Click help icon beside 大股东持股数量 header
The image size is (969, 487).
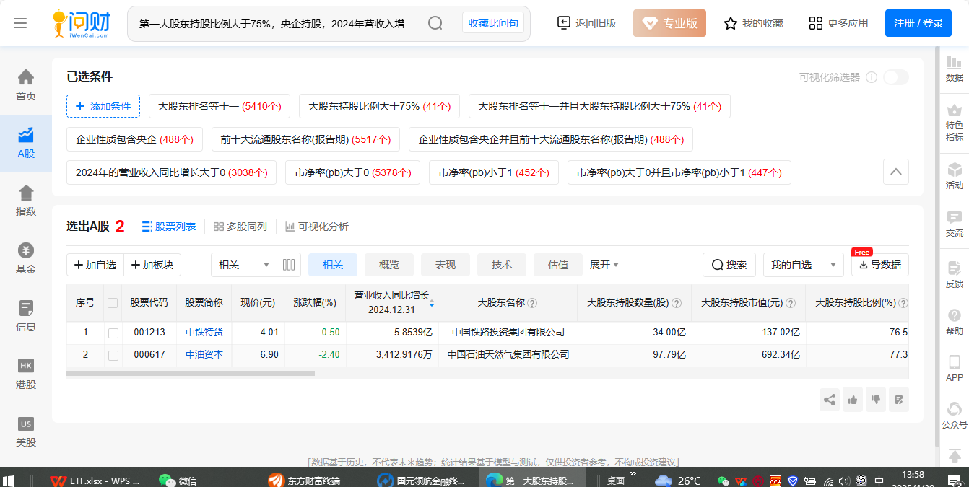677,304
